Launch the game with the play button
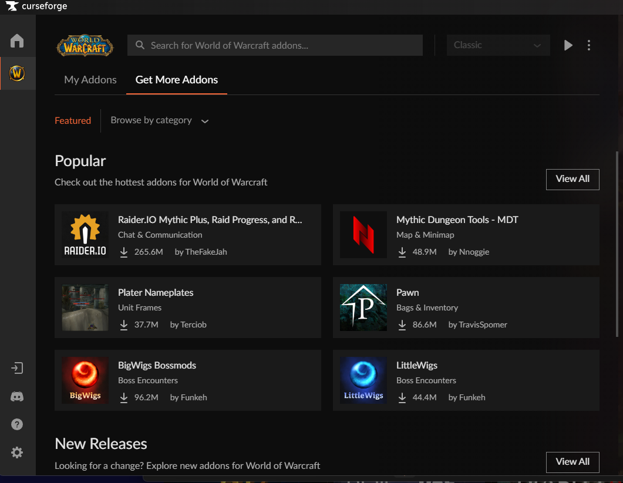Screen dimensions: 623x483 click(568, 45)
